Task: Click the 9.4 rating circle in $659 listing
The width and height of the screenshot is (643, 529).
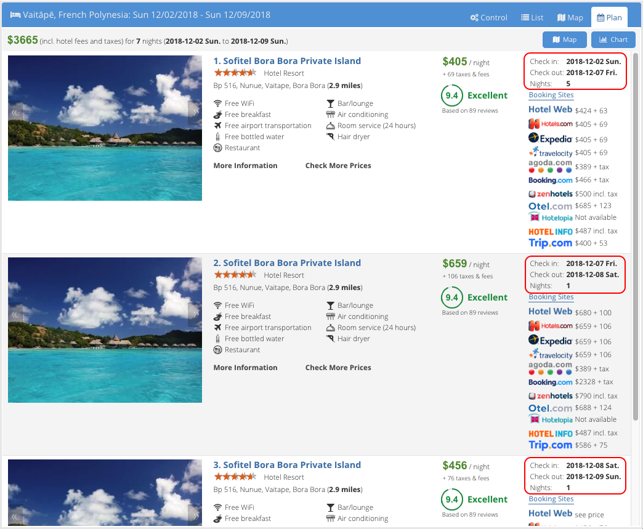Action: [451, 297]
